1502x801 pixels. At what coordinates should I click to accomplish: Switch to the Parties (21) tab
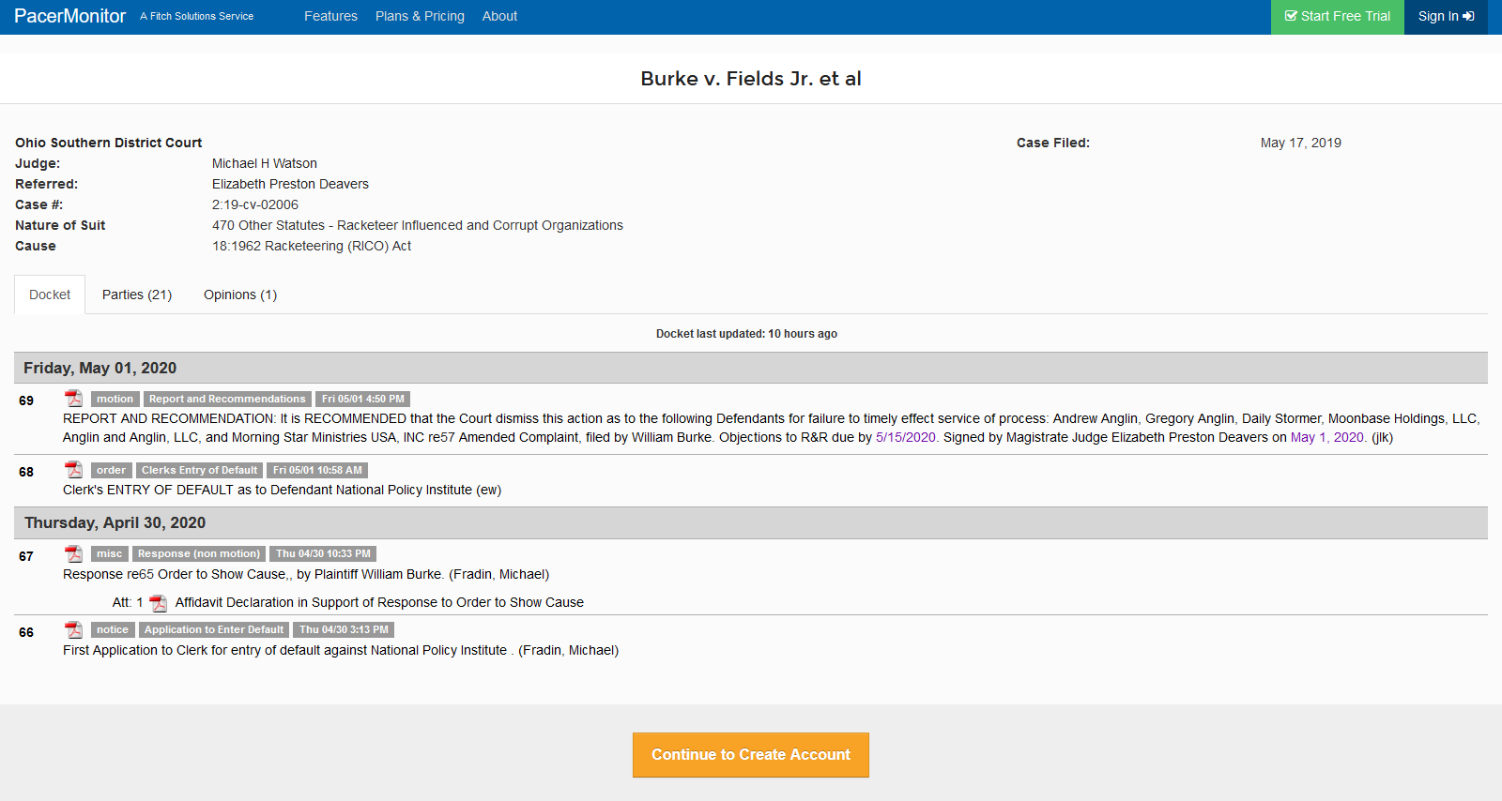137,295
